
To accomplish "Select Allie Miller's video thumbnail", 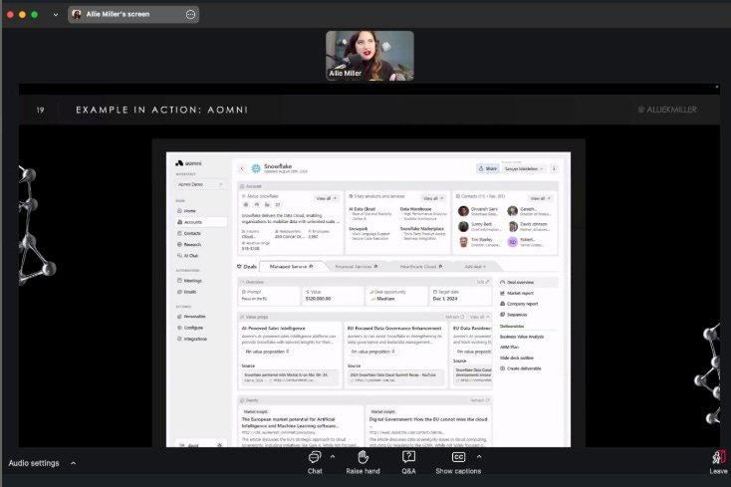I will pyautogui.click(x=369, y=56).
